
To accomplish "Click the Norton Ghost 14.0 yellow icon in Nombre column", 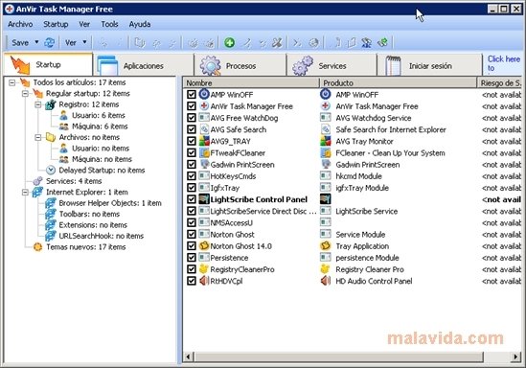I will [x=204, y=246].
